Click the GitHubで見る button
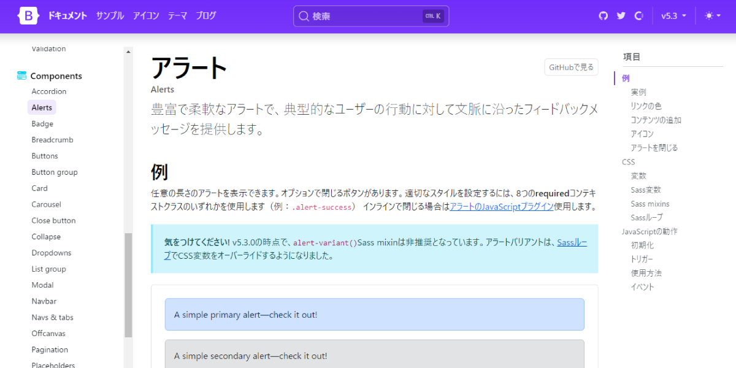The width and height of the screenshot is (736, 368). click(571, 67)
